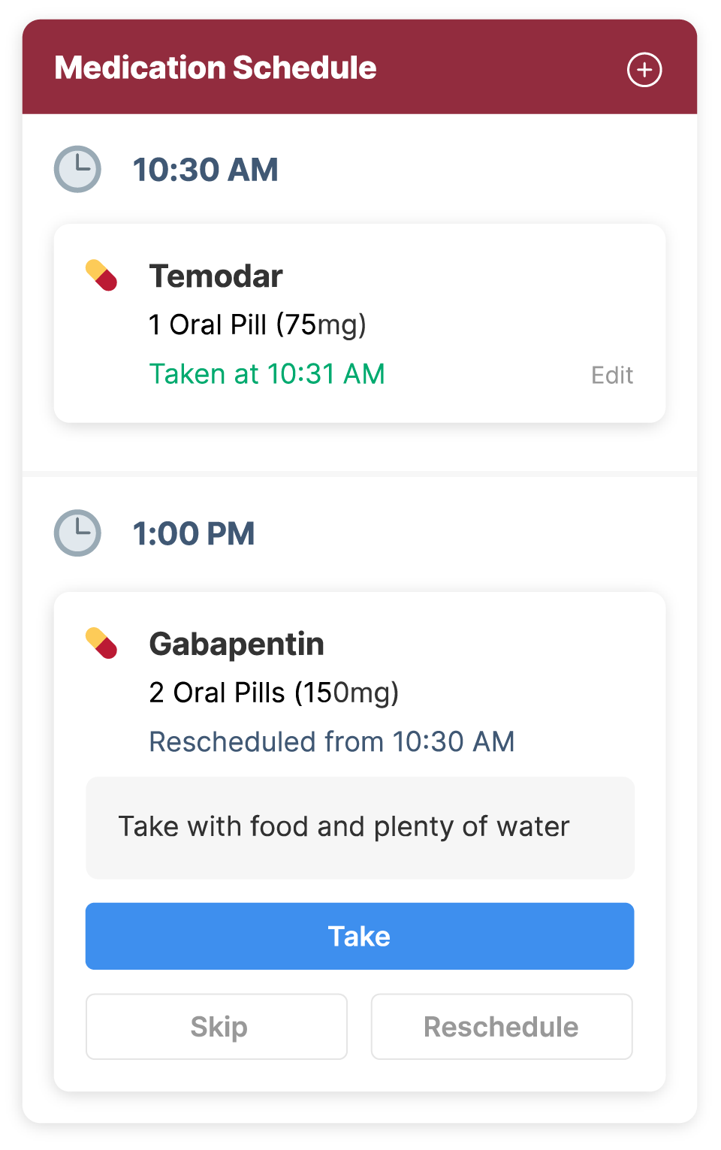Click the "Taken at 10:31 AM" status text
Viewport: 721px width, 1150px height.
pyautogui.click(x=267, y=374)
